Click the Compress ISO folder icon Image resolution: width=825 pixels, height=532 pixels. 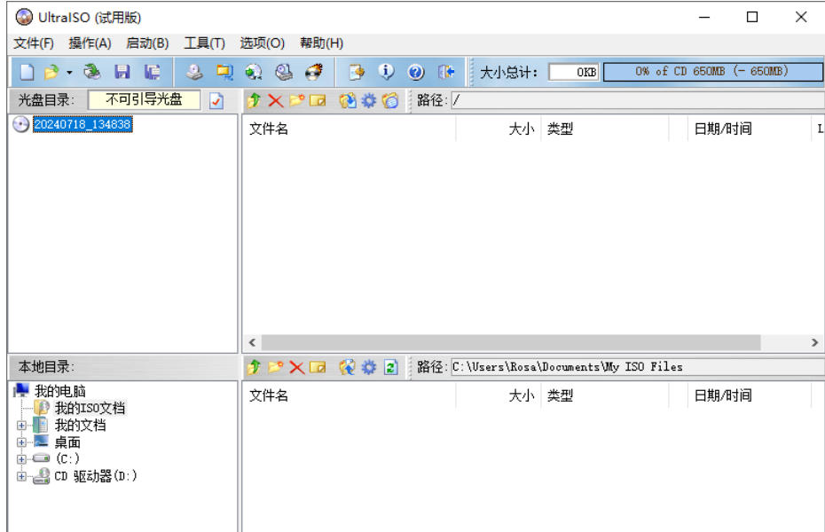click(224, 72)
